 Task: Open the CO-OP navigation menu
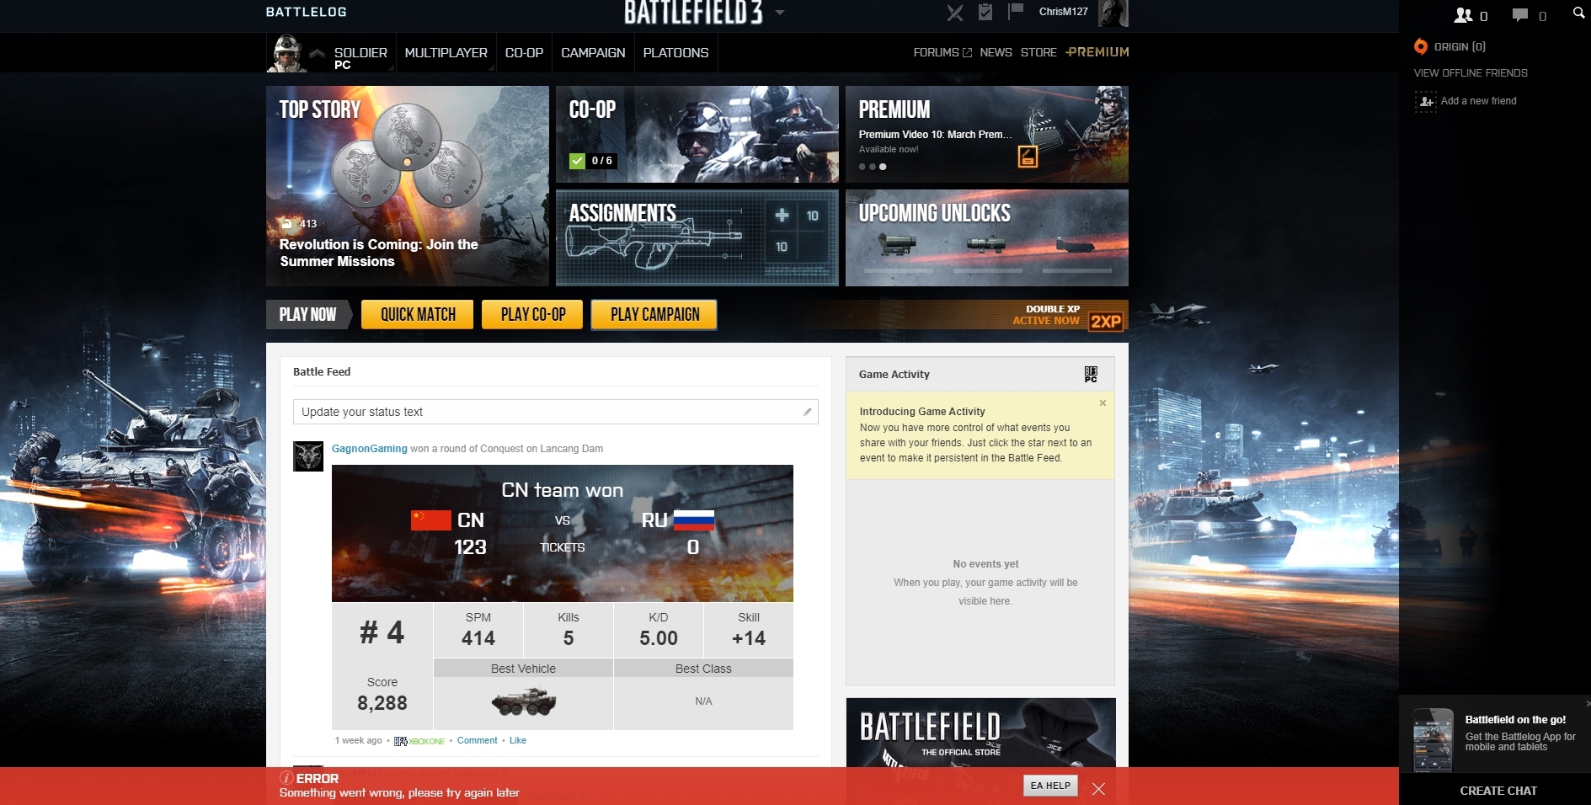pos(524,52)
